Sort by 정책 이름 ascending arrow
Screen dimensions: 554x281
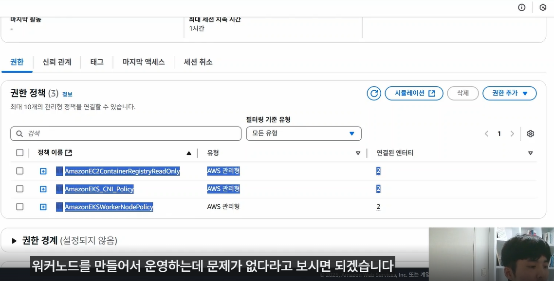[189, 153]
